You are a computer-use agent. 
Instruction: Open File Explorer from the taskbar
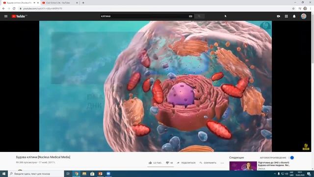(84, 174)
